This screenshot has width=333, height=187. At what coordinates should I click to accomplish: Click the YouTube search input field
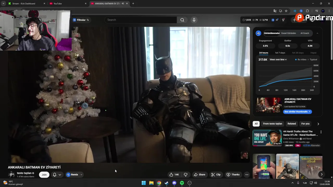141,20
